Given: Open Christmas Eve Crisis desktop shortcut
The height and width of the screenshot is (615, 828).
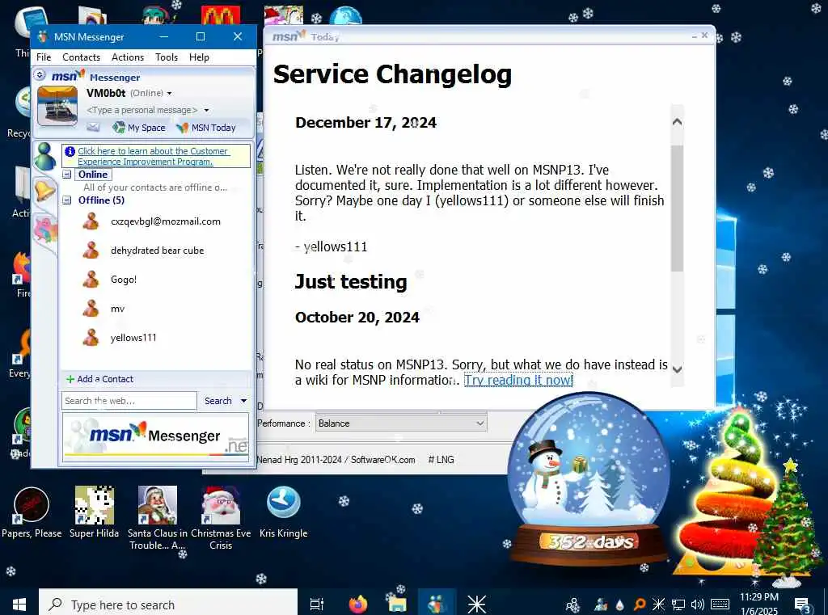Looking at the screenshot, I should [x=221, y=517].
